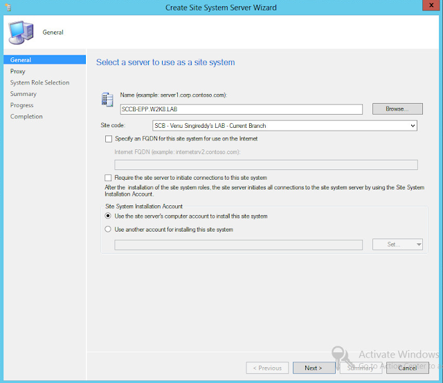Expand the Set account dropdown arrow
Screen dimensions: 443x383
[x=419, y=245]
